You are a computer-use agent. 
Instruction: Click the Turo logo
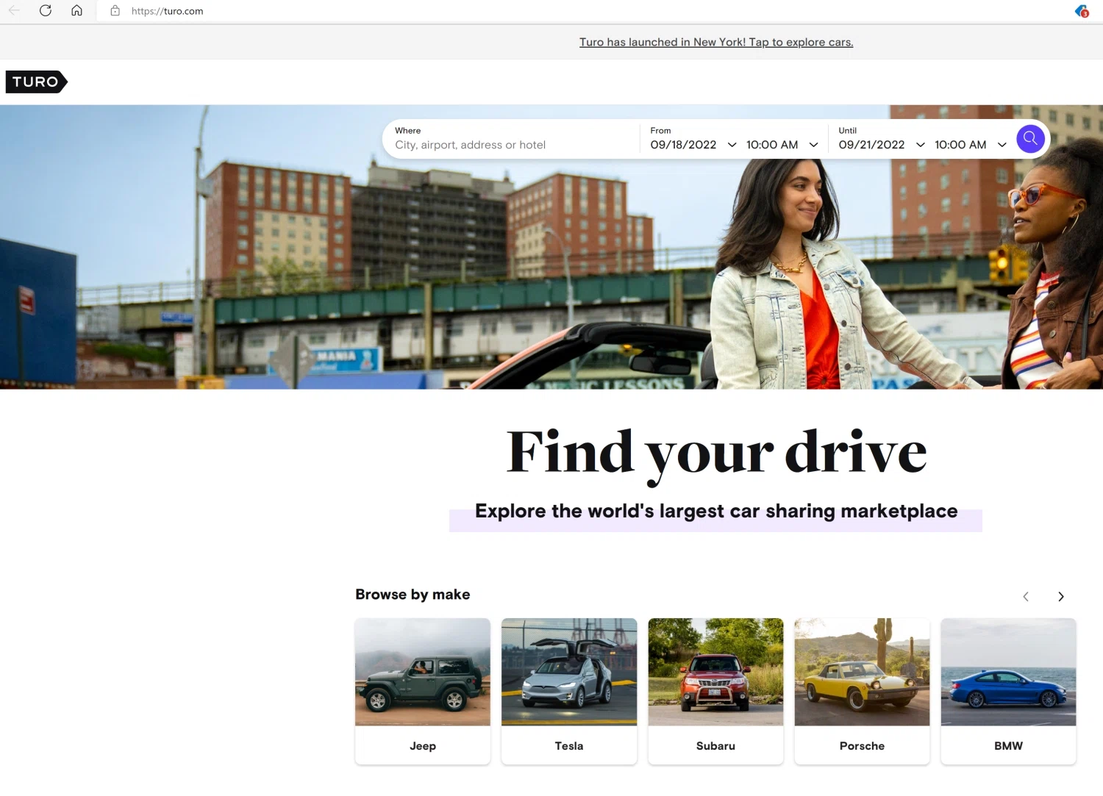pos(37,82)
